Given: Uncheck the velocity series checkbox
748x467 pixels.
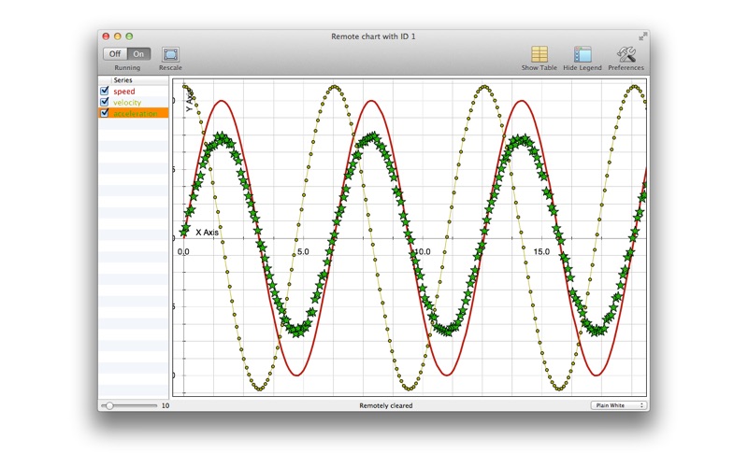Looking at the screenshot, I should pos(105,102).
